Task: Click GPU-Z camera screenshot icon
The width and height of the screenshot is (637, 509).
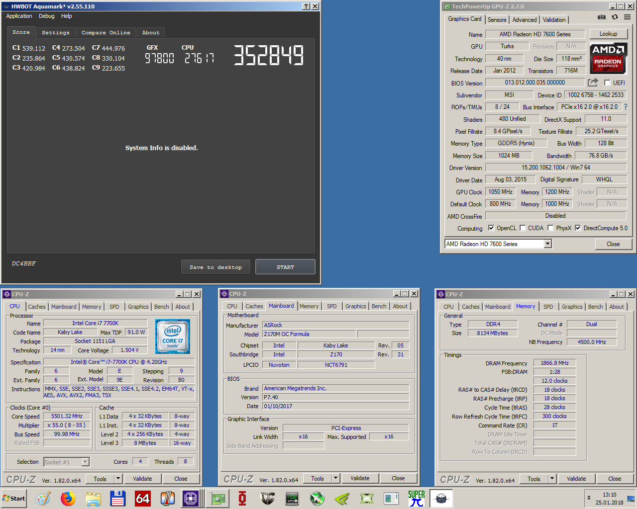Action: [x=602, y=17]
